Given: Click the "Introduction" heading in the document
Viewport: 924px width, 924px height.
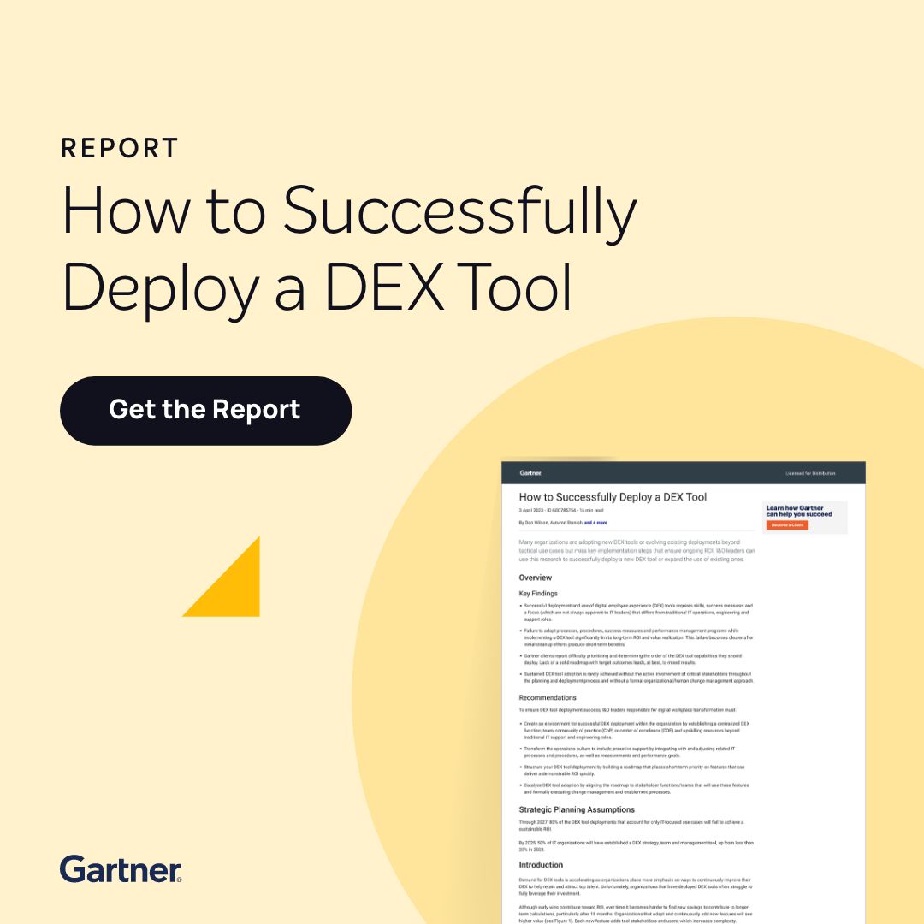Looking at the screenshot, I should click(x=541, y=865).
